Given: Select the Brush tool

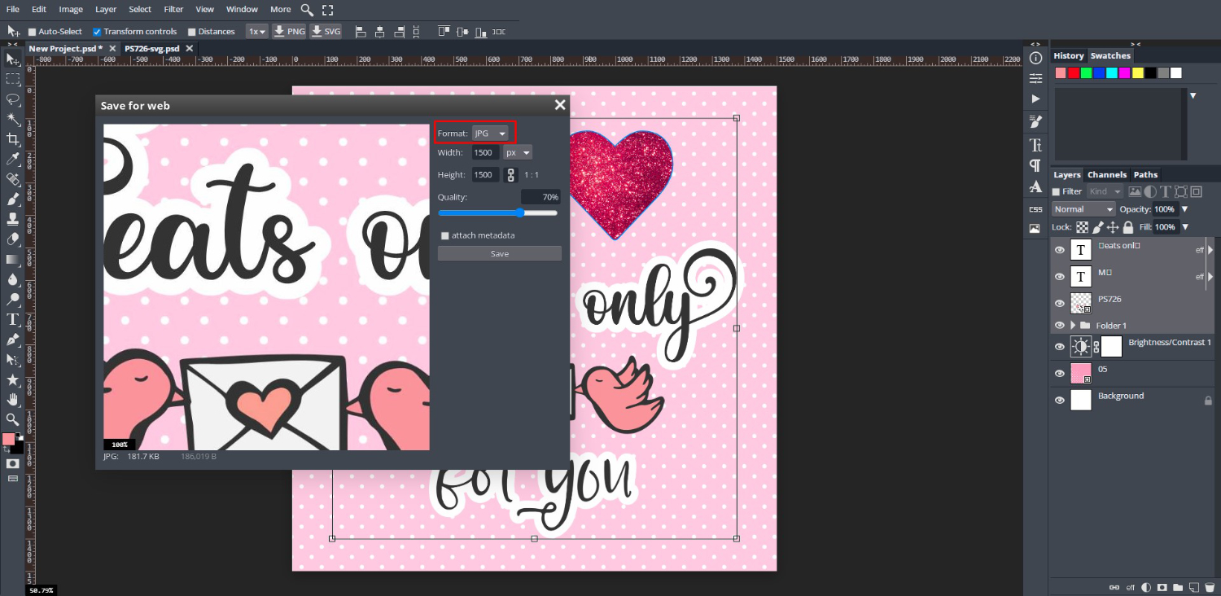Looking at the screenshot, I should click(x=12, y=199).
